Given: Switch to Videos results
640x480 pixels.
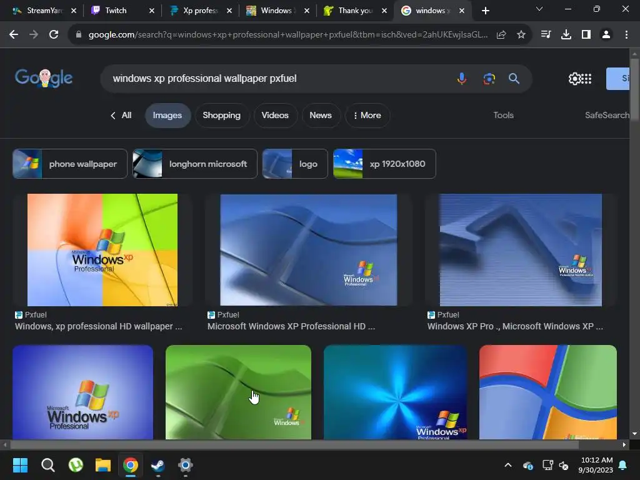Looking at the screenshot, I should point(275,116).
